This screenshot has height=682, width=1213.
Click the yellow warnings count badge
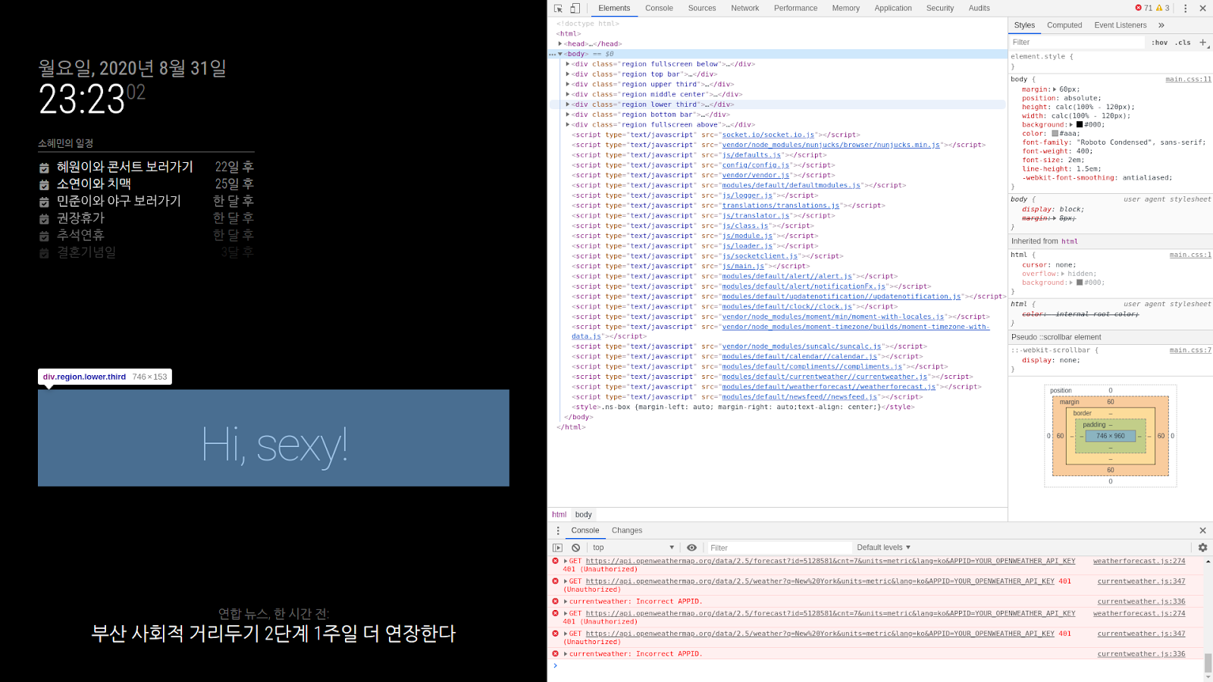(x=1163, y=8)
